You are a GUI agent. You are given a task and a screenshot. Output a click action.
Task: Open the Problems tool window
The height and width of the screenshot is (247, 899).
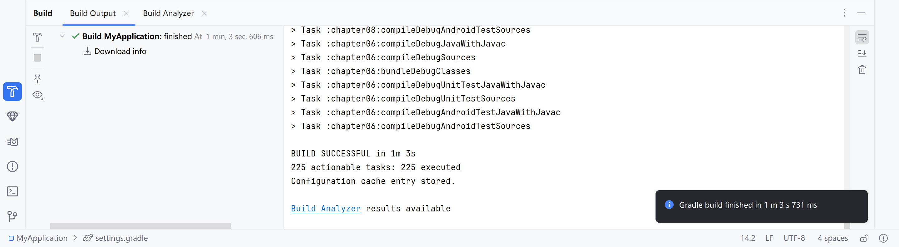[12, 166]
